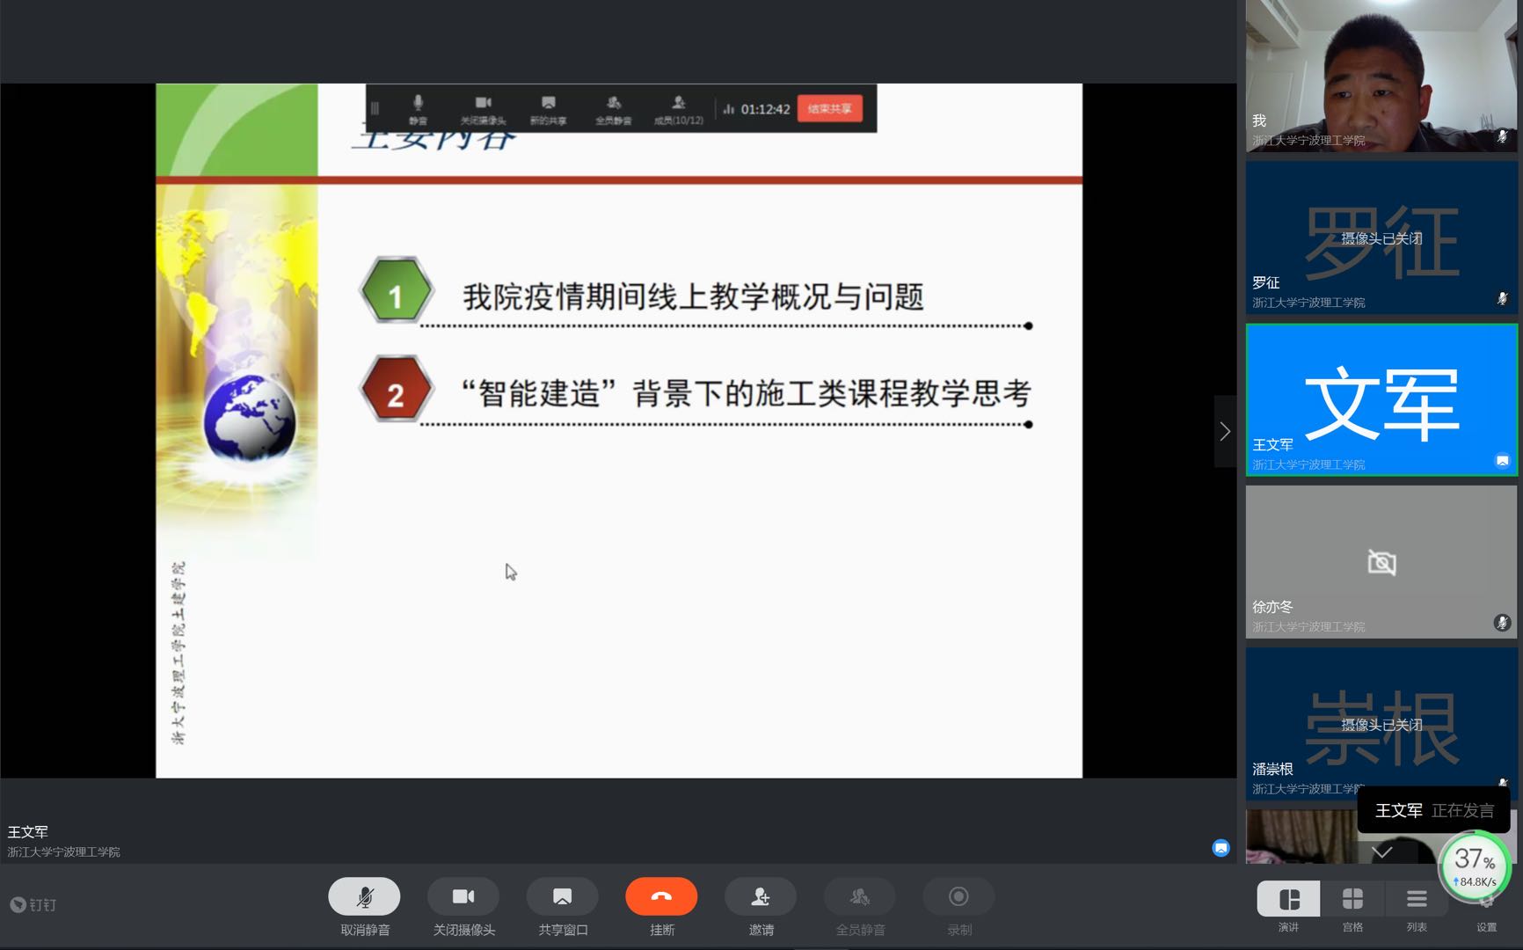This screenshot has height=950, width=1523.
Task: Click the 邀请 invite members icon
Action: 761,896
